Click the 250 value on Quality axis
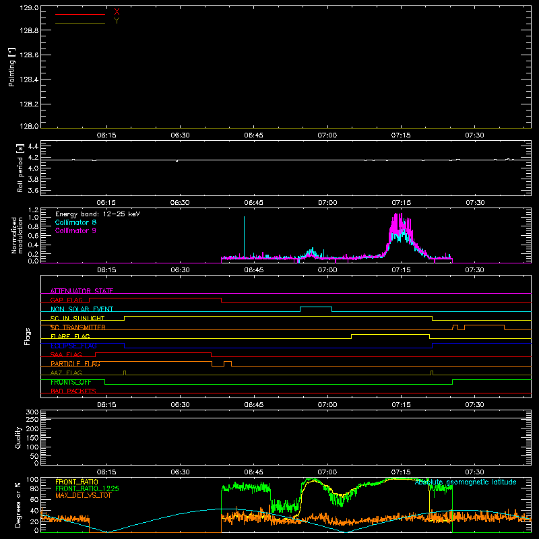 [32, 419]
